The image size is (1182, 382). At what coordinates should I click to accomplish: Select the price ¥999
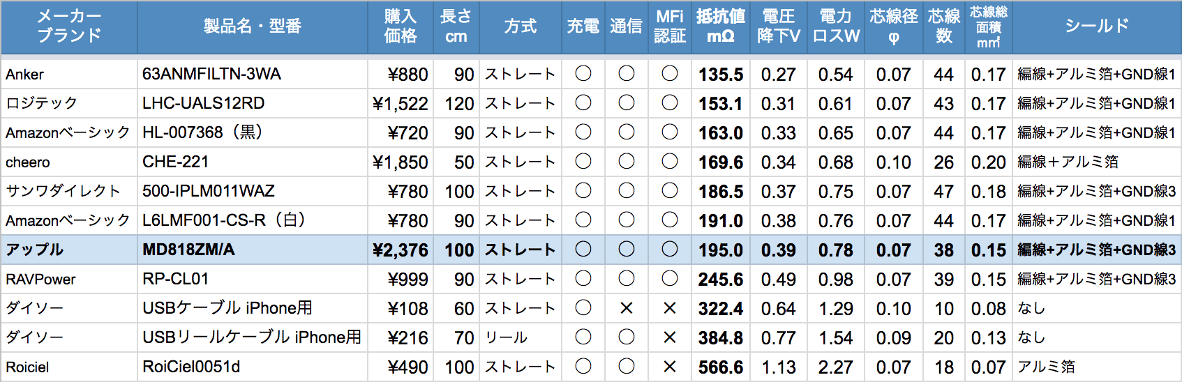(407, 280)
